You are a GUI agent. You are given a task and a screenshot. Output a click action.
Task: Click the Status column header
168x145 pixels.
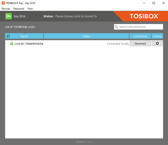pyautogui.click(x=86, y=36)
